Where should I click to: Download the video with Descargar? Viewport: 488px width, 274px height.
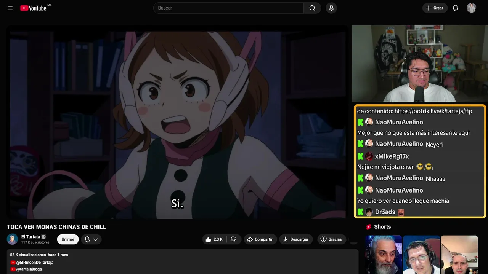tap(296, 239)
